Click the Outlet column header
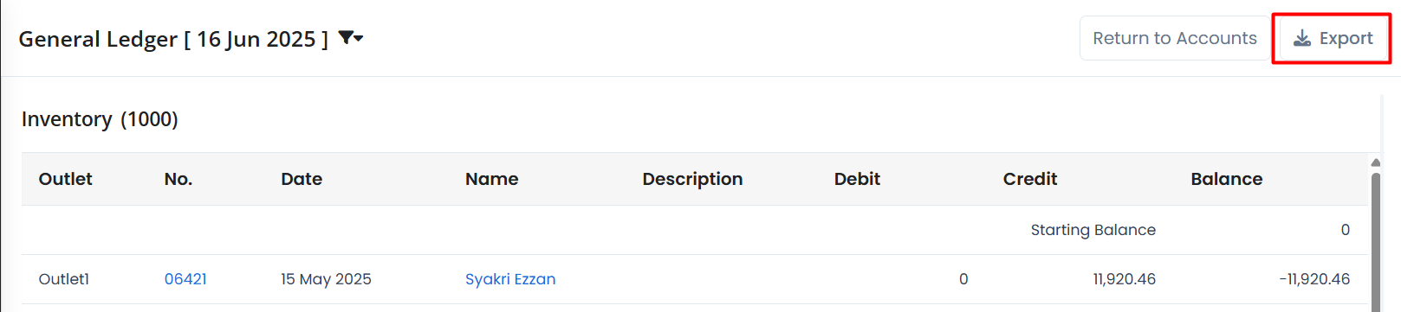 pos(66,179)
